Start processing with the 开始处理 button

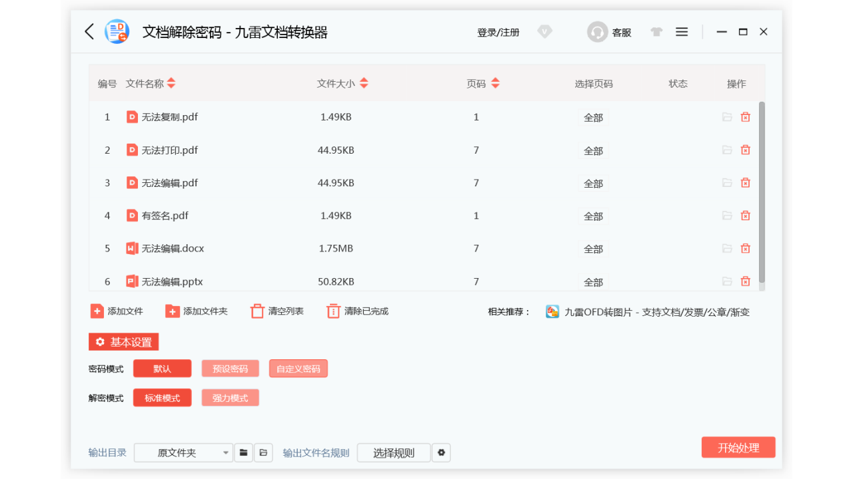738,447
